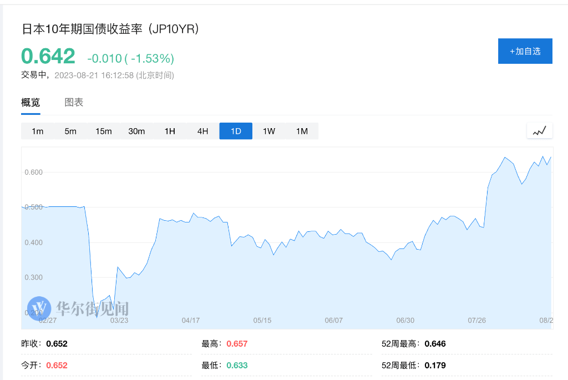
Task: Open the 图表 tab
Action: click(x=74, y=102)
